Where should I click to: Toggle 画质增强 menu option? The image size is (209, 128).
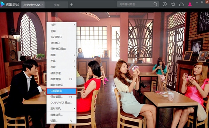coord(61,79)
